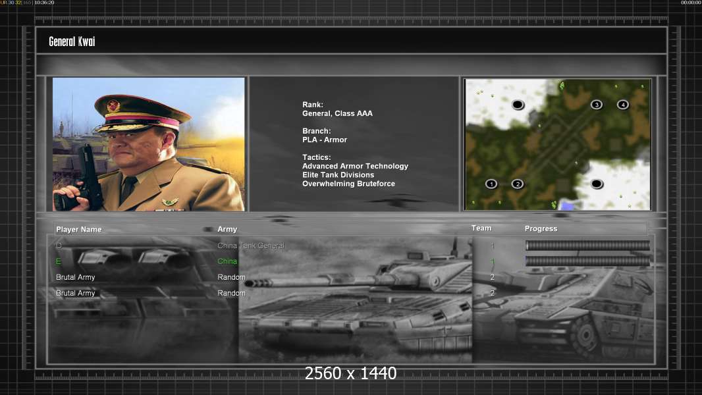
Task: Click the progress bar for player D
Action: coord(587,245)
